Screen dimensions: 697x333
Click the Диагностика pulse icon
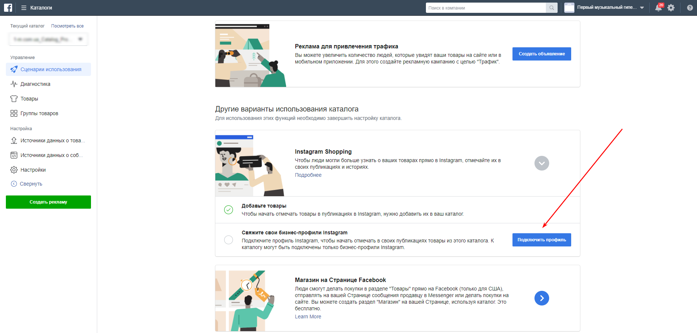pyautogui.click(x=14, y=84)
